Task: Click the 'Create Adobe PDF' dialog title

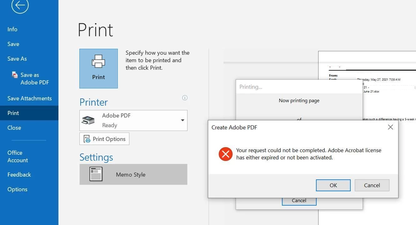Action: [234, 127]
